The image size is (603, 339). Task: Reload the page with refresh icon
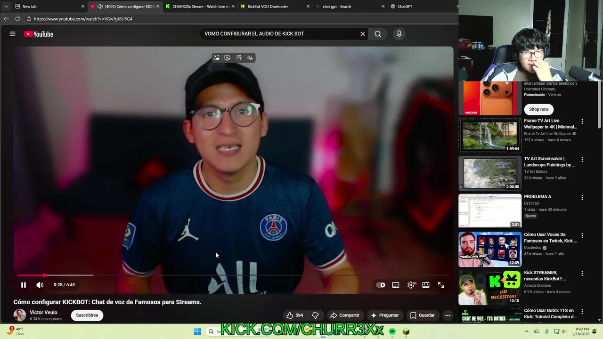pos(17,19)
